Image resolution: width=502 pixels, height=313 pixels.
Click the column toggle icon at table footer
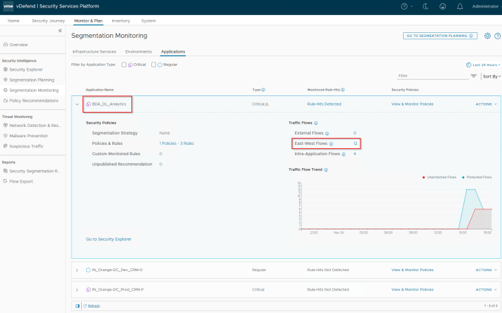77,305
